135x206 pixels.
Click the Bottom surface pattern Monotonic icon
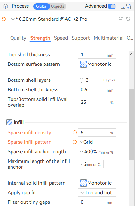click(x=83, y=64)
